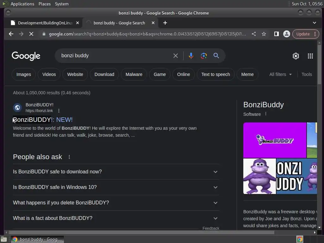Select the Meme filter chip
The height and width of the screenshot is (243, 324).
click(x=247, y=74)
